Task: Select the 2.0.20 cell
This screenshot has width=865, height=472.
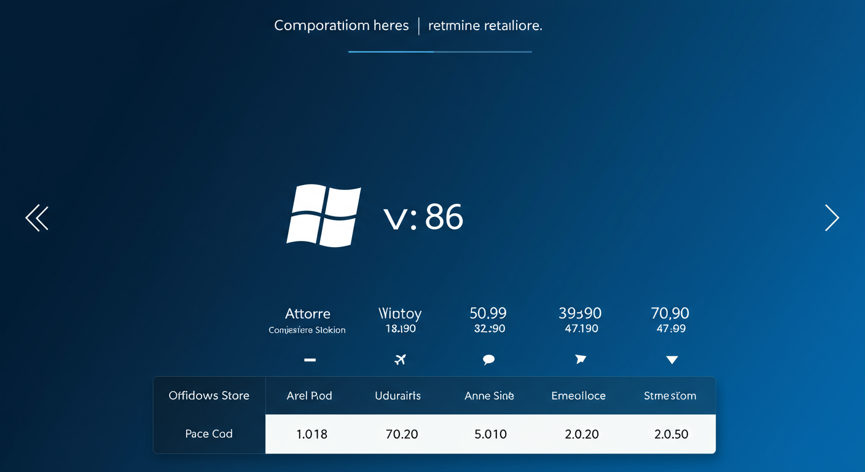Action: 582,434
